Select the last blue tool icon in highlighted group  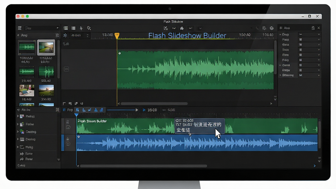click(x=102, y=110)
